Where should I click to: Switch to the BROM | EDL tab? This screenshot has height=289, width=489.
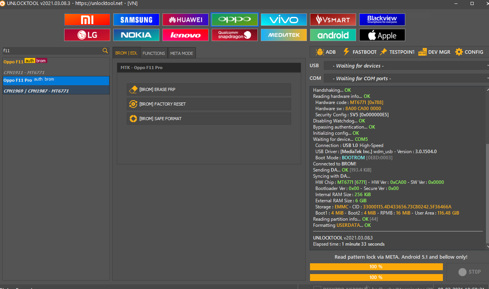click(x=126, y=53)
